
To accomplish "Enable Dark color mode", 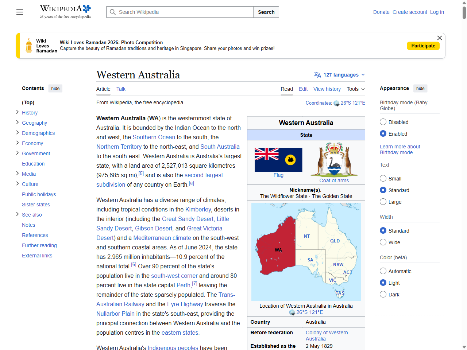I will coord(383,294).
